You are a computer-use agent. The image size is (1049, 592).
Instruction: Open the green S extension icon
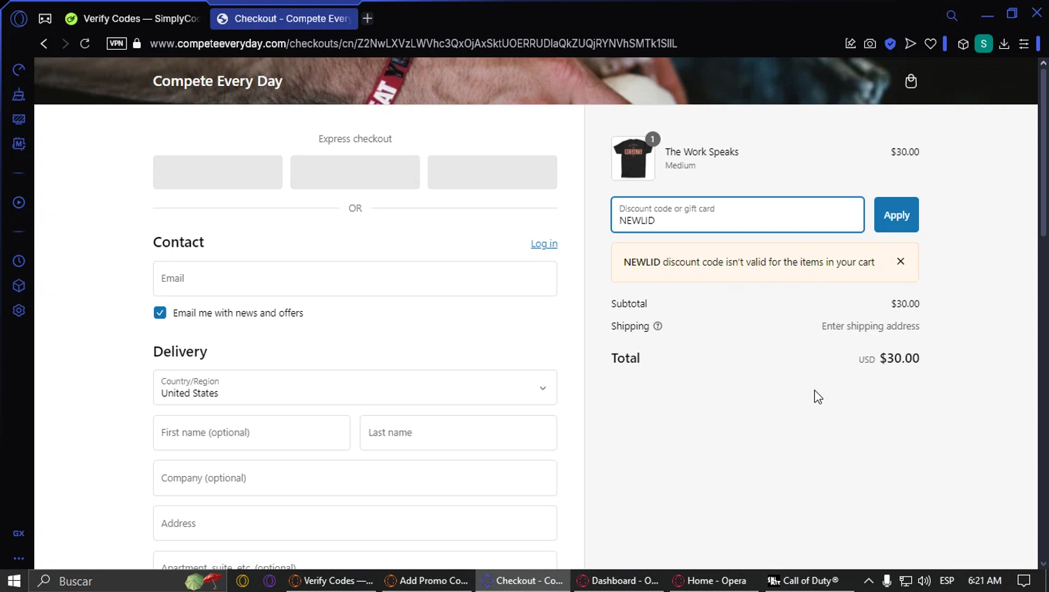[983, 43]
